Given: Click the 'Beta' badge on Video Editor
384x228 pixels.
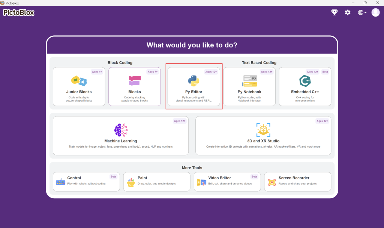Looking at the screenshot, I should coord(255,177).
